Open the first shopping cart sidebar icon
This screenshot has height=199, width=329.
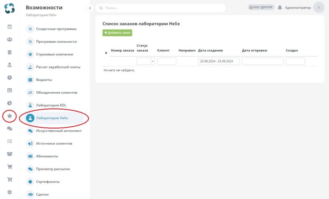coord(10,167)
